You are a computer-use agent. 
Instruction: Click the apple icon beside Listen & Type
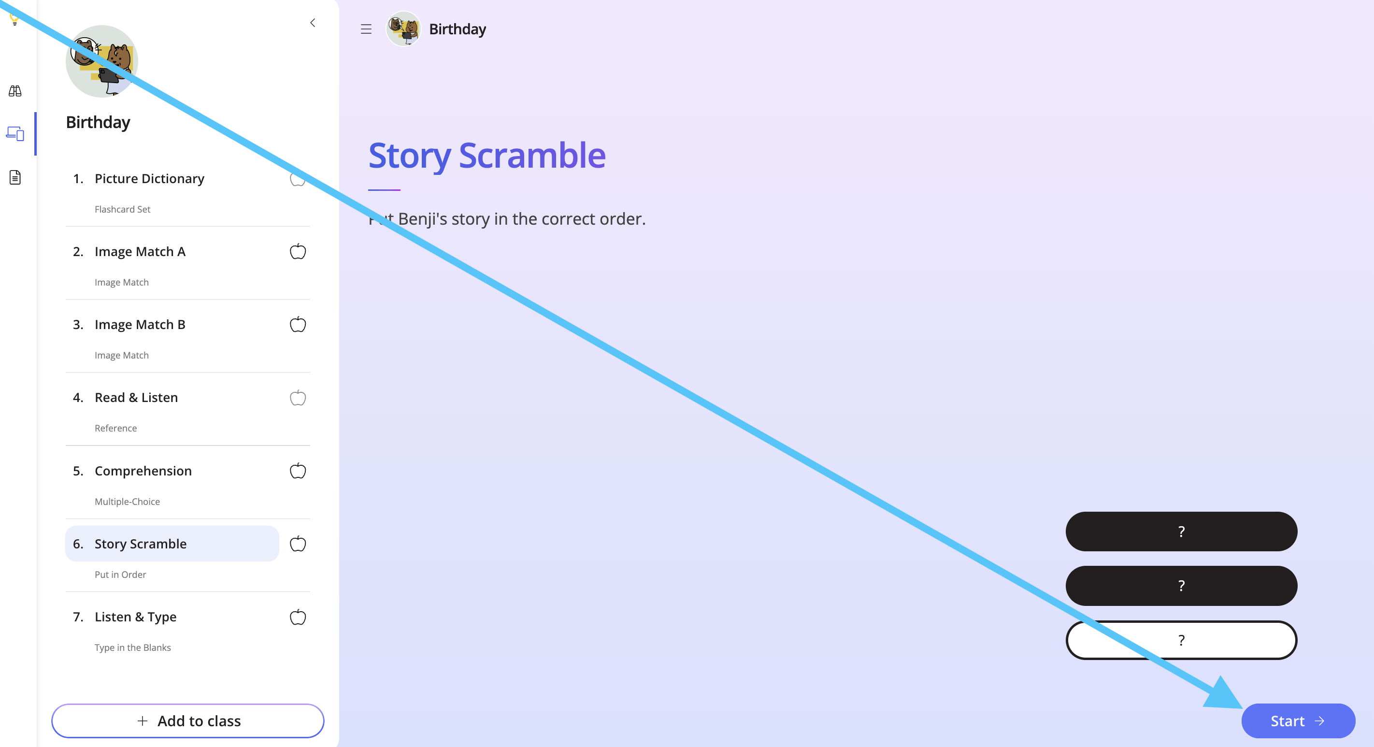coord(298,617)
